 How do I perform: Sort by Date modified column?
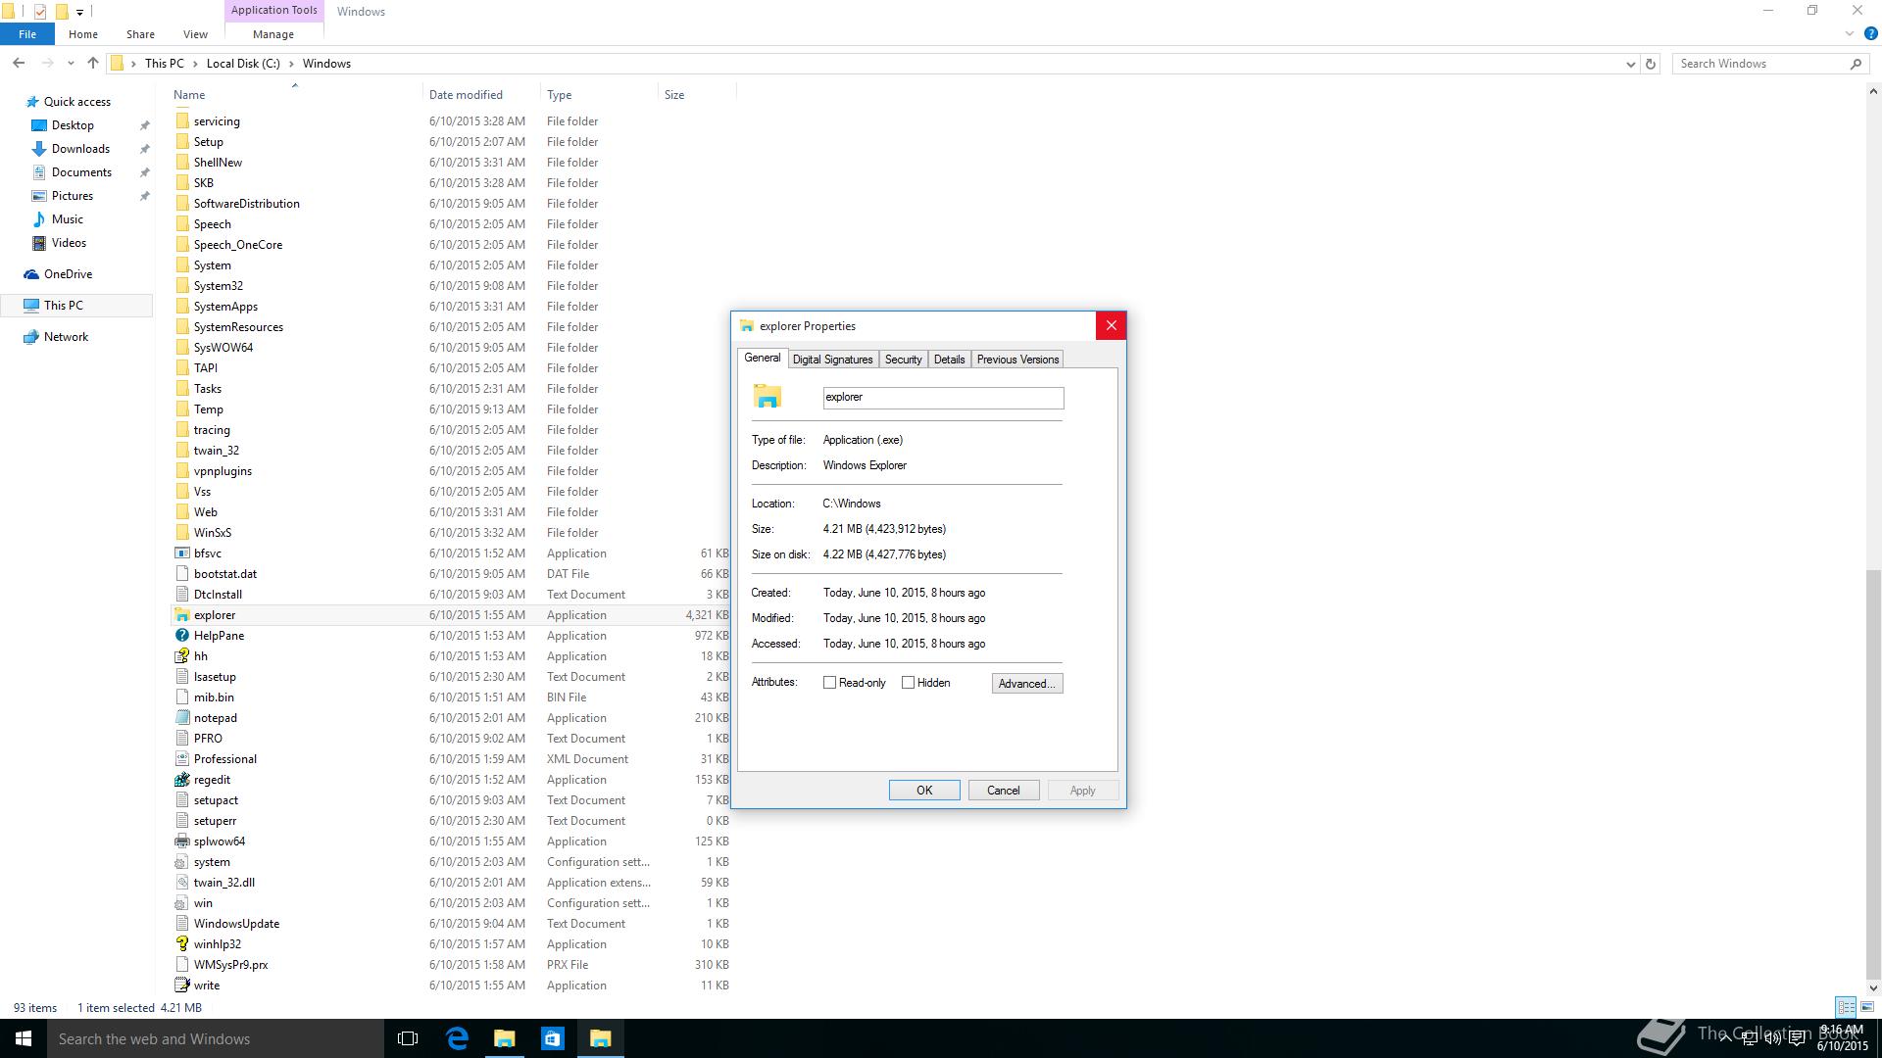pos(466,95)
